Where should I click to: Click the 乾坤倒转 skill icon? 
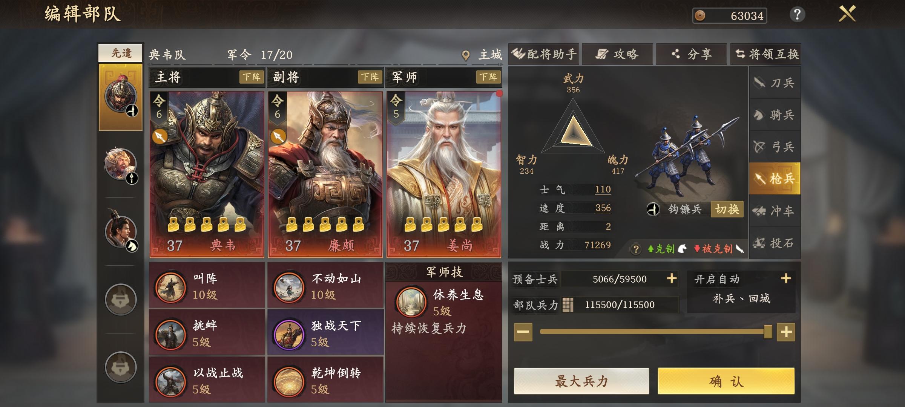pos(289,382)
